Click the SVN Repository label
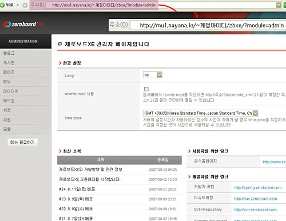The width and height of the screenshot is (286, 221). coord(208,210)
